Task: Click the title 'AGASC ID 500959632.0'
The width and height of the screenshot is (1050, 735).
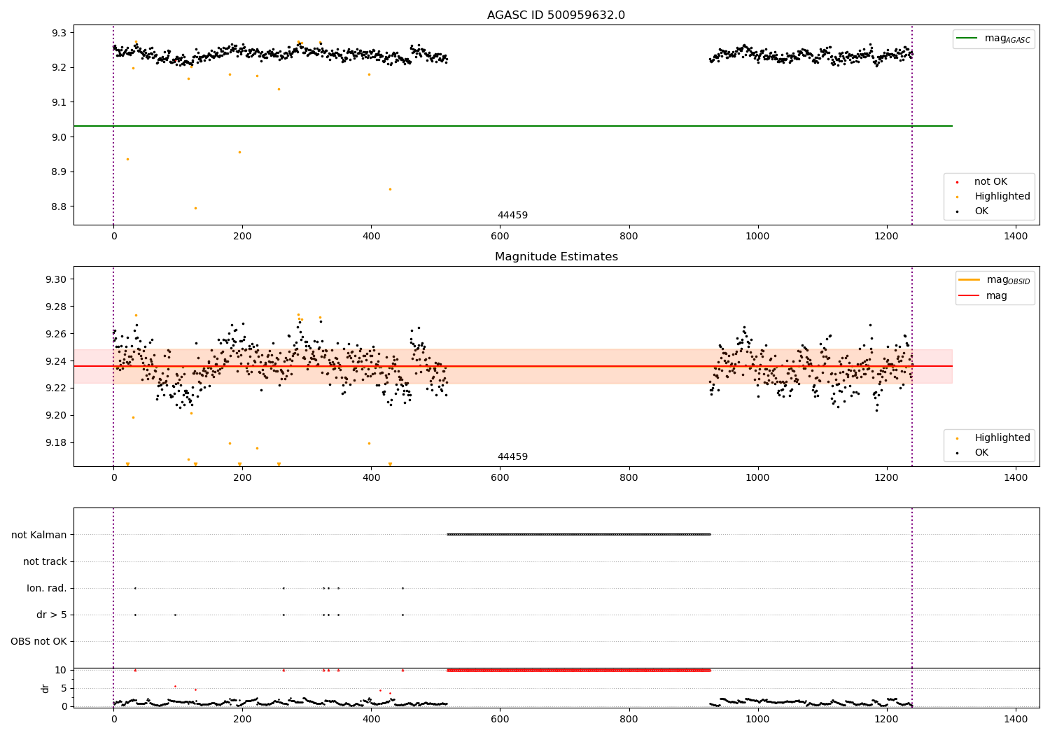Action: pos(556,15)
